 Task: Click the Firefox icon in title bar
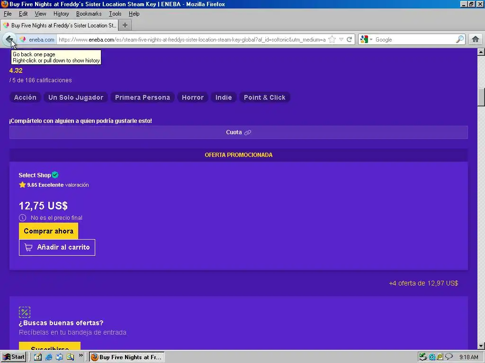pos(4,4)
